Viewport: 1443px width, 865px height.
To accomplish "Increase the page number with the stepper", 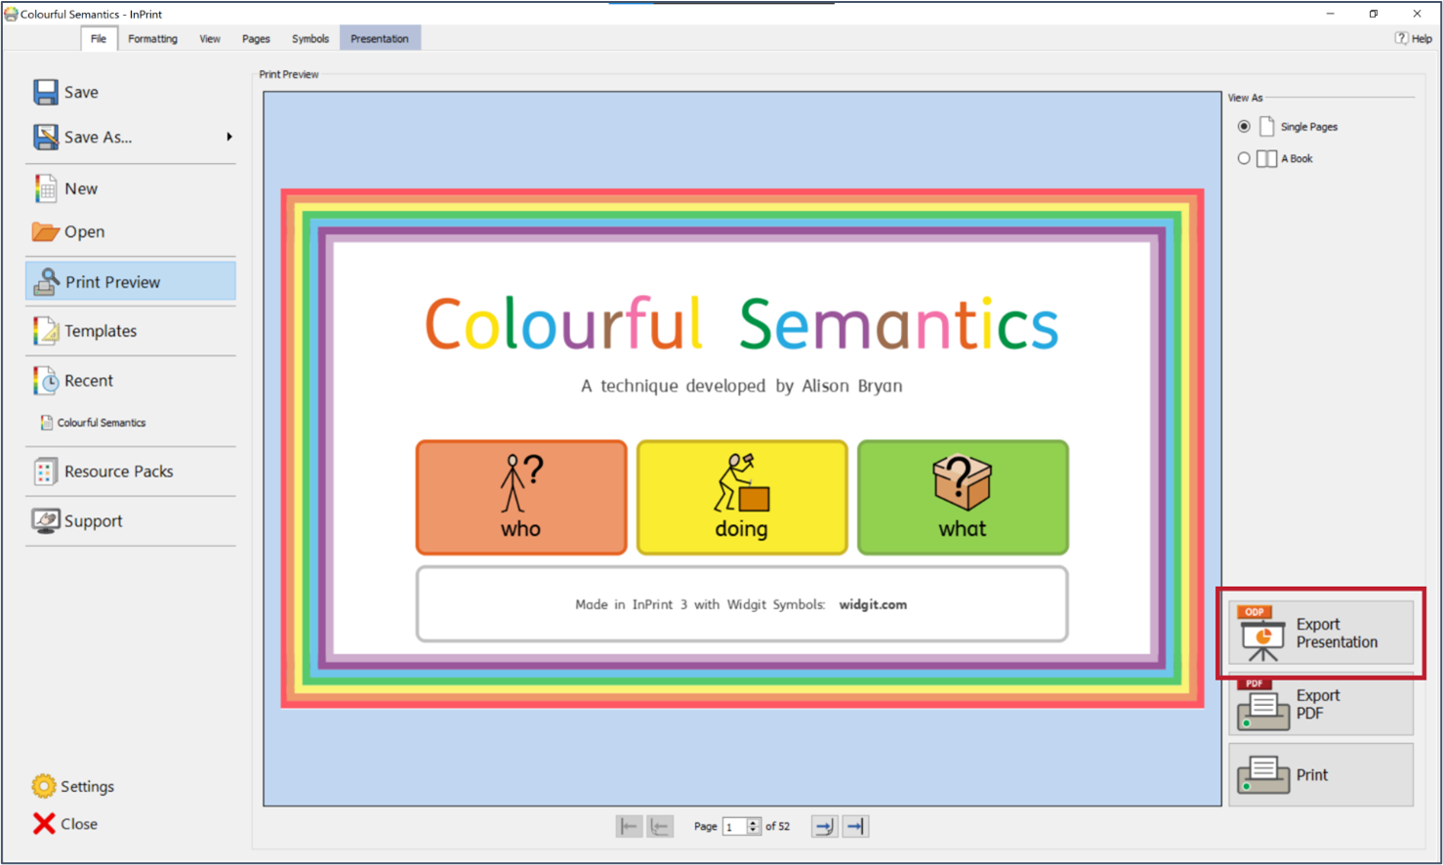I will pos(753,823).
